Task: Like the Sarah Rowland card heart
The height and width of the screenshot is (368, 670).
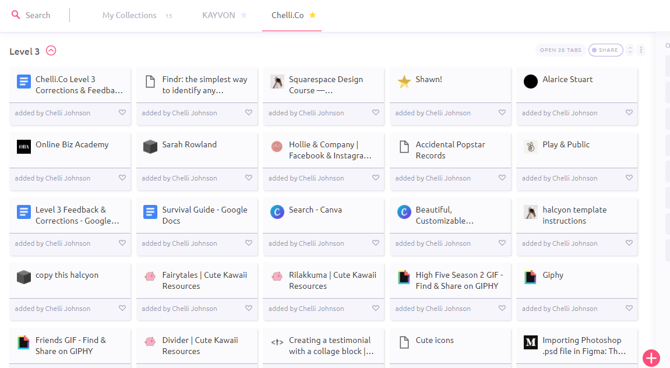Action: (249, 178)
